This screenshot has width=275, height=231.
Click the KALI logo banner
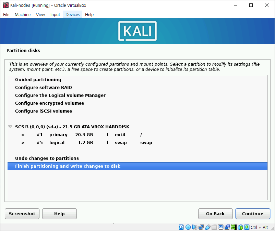(137, 31)
